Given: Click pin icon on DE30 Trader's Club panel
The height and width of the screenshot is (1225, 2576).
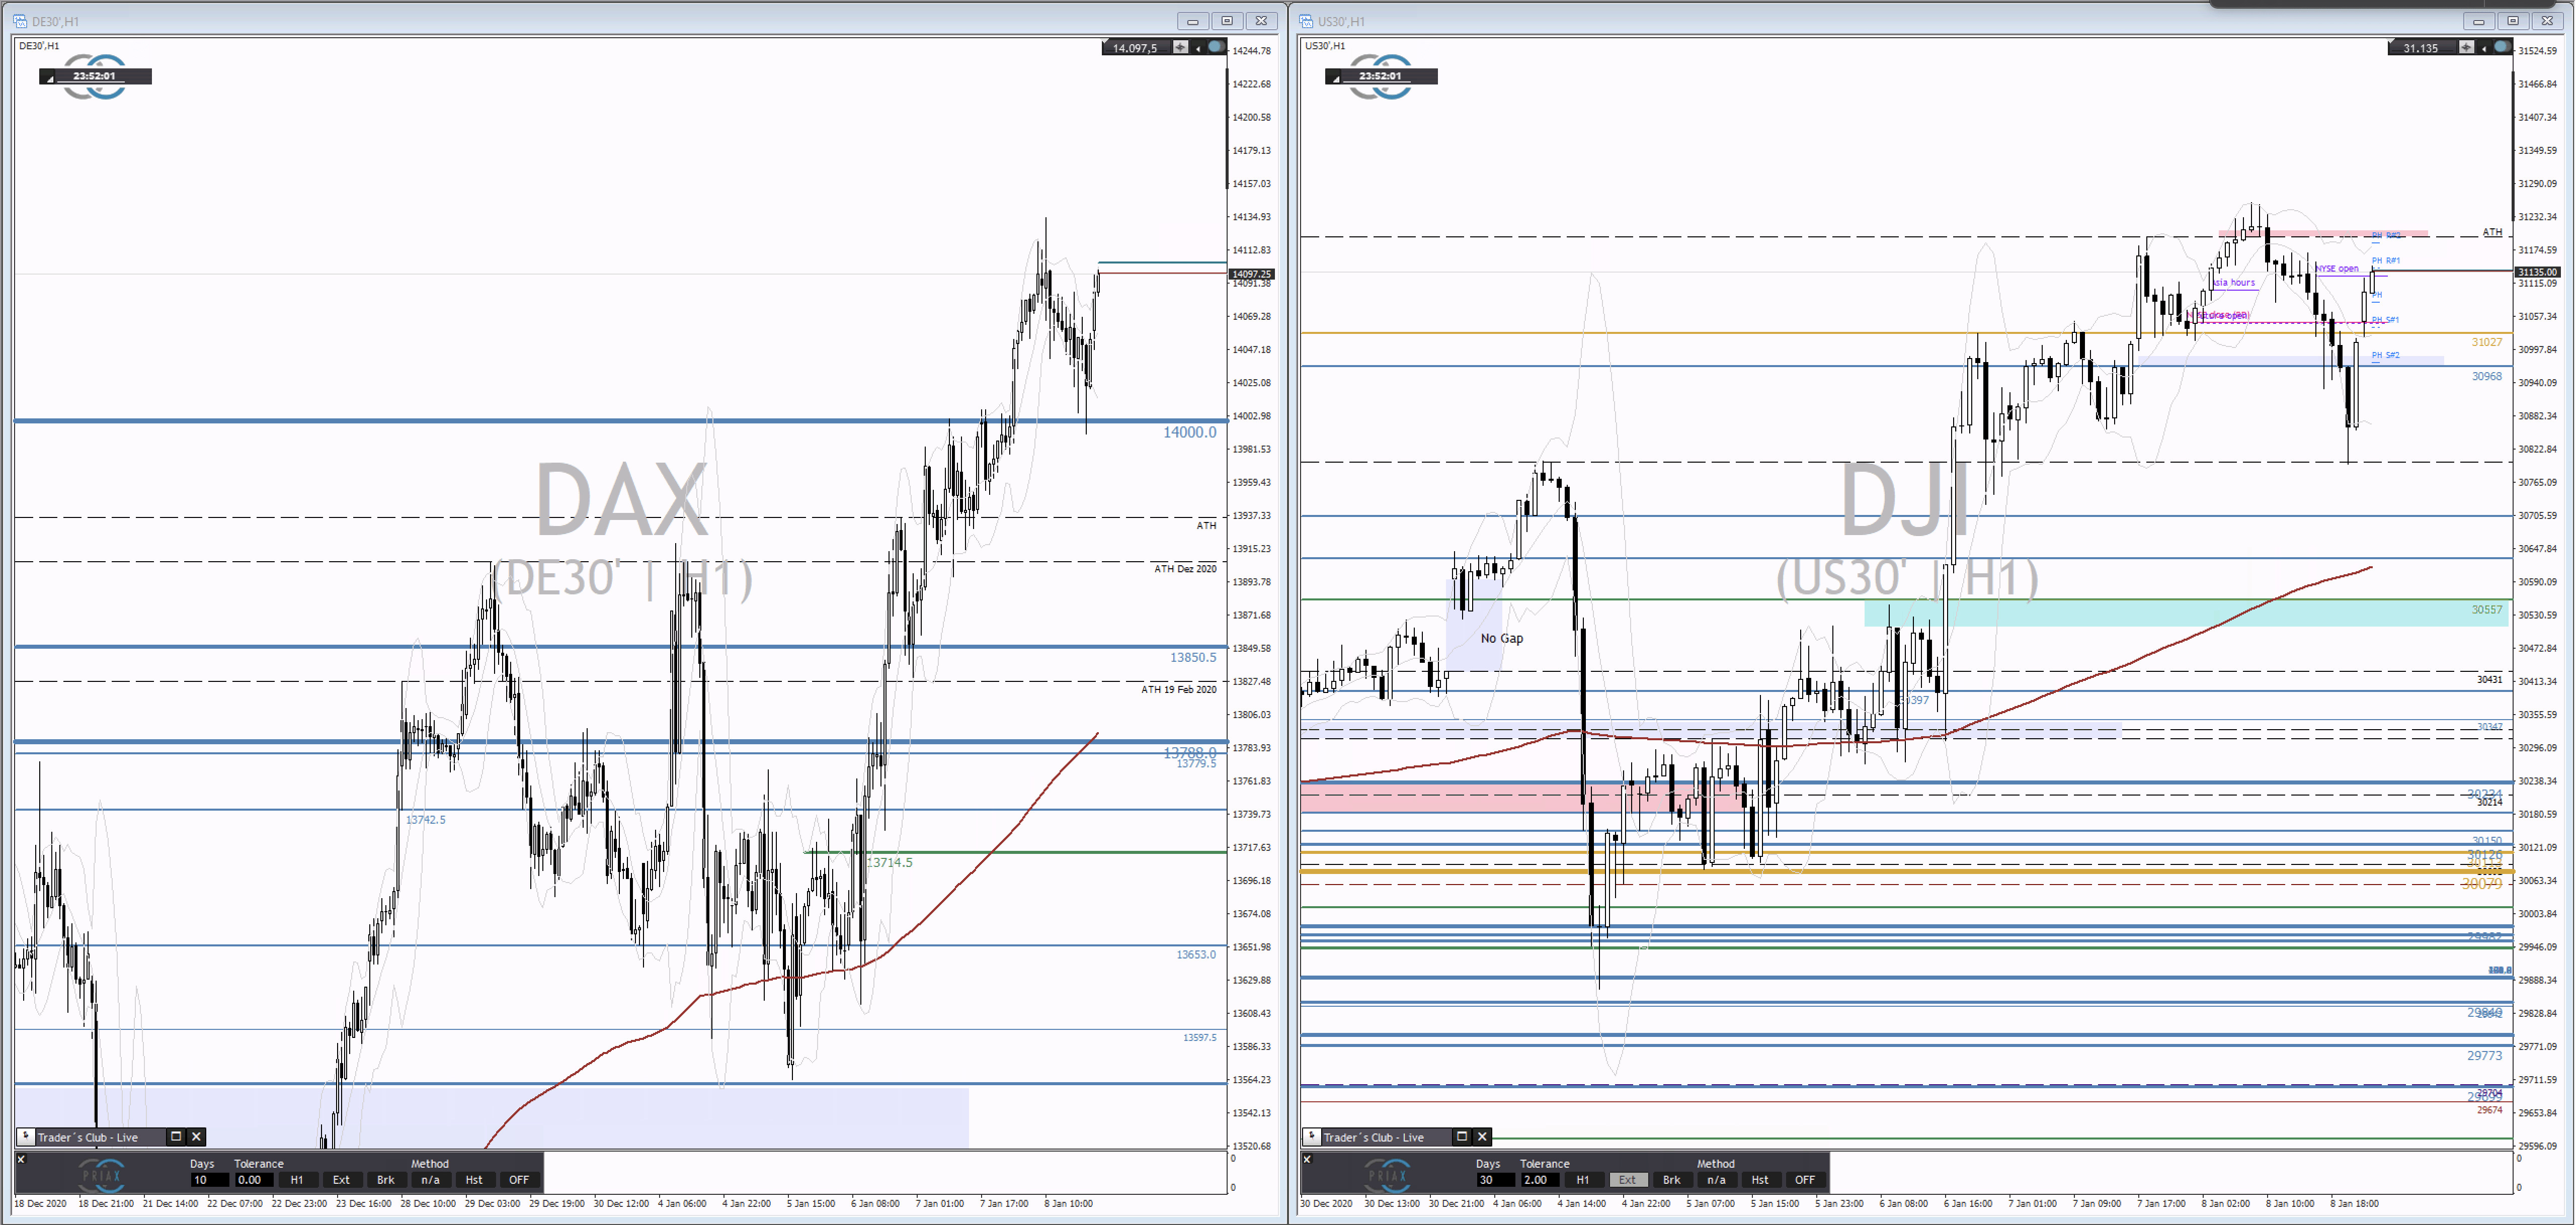Looking at the screenshot, I should click(x=26, y=1136).
